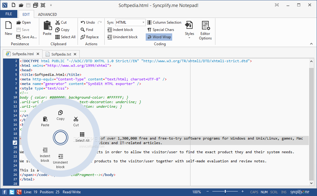Click the zoom out minus button
The height and width of the screenshot is (196, 317).
coord(207,191)
